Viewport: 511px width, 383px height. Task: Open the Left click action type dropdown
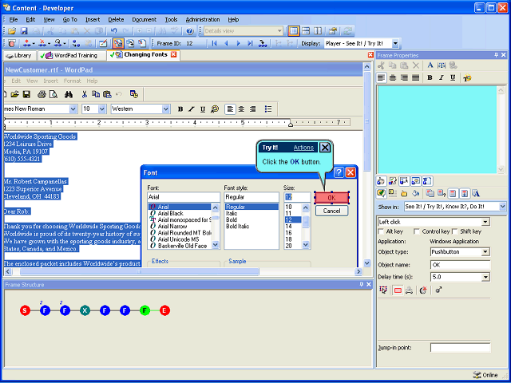[x=485, y=222]
